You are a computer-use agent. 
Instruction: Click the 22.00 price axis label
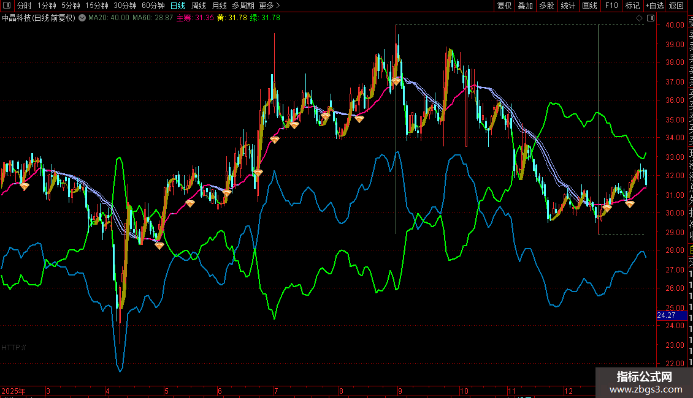pyautogui.click(x=675, y=364)
